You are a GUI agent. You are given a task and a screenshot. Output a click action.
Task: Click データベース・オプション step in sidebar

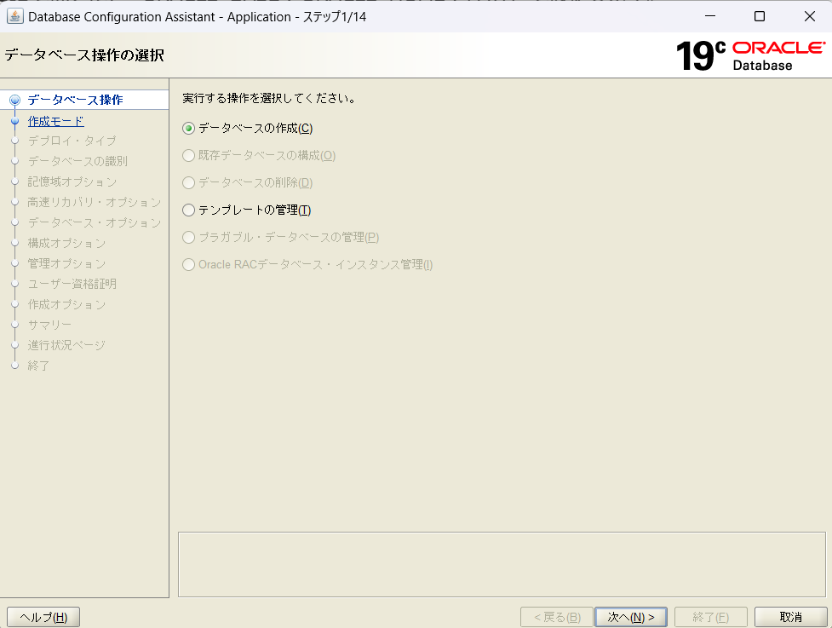95,222
